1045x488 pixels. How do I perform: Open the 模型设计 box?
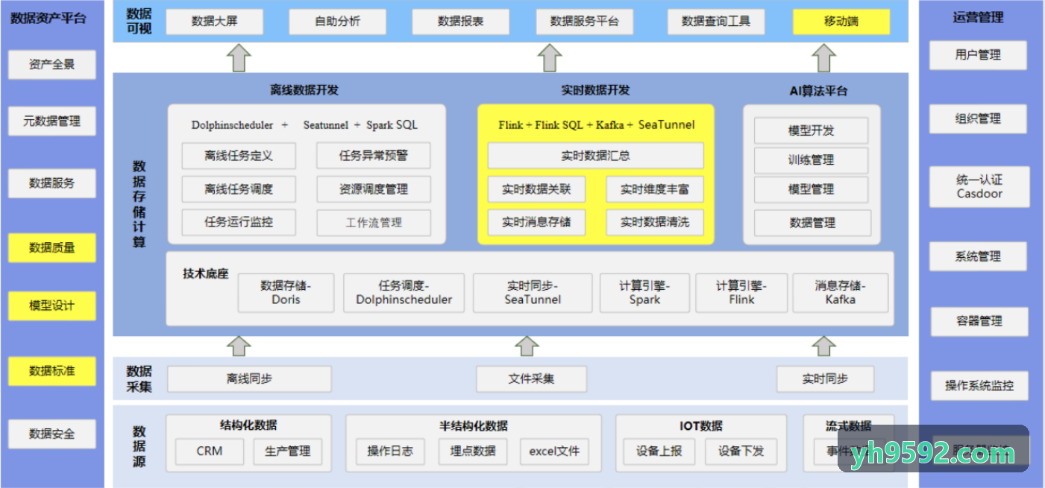[x=52, y=305]
